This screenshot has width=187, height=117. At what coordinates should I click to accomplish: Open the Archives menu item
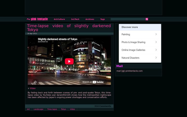click(90, 19)
